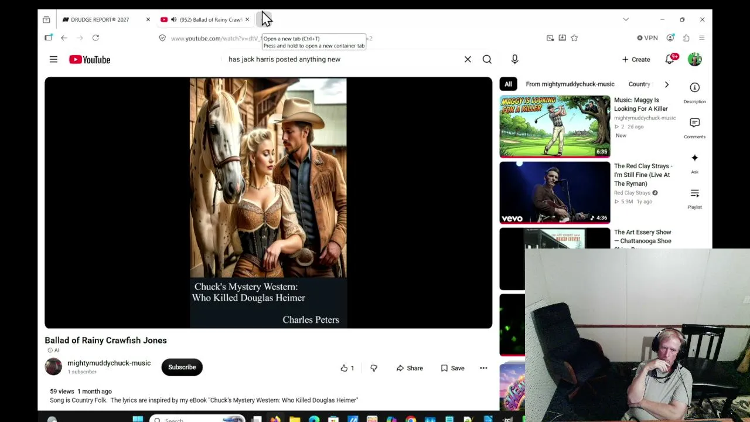Toggle the Firefox sidebar

point(48,38)
